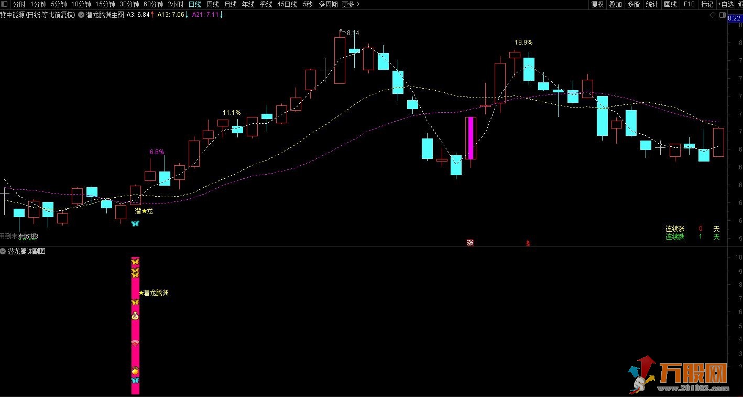The height and width of the screenshot is (397, 743).
Task: Click the pink diamond gem icon in sub-chart
Action: coord(135,344)
